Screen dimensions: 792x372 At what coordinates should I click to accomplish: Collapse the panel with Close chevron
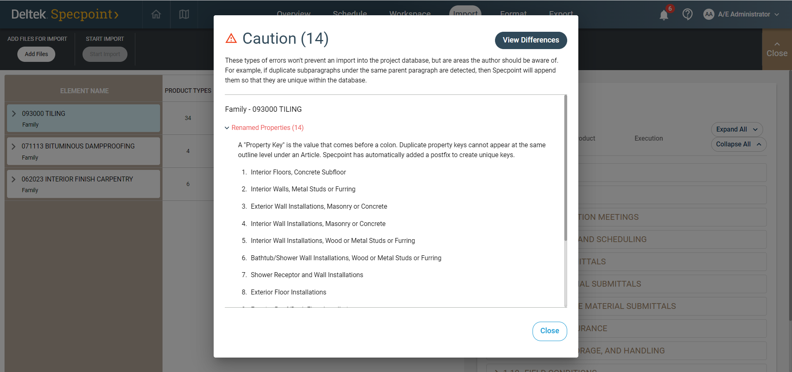(x=777, y=49)
